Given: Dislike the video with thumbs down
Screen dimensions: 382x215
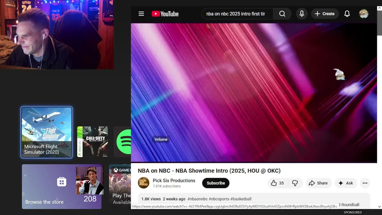Looking at the screenshot, I should [x=295, y=183].
